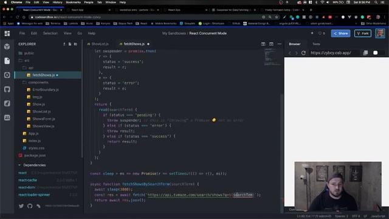Click the Share button
This screenshot has height=219, width=389.
tap(340, 33)
